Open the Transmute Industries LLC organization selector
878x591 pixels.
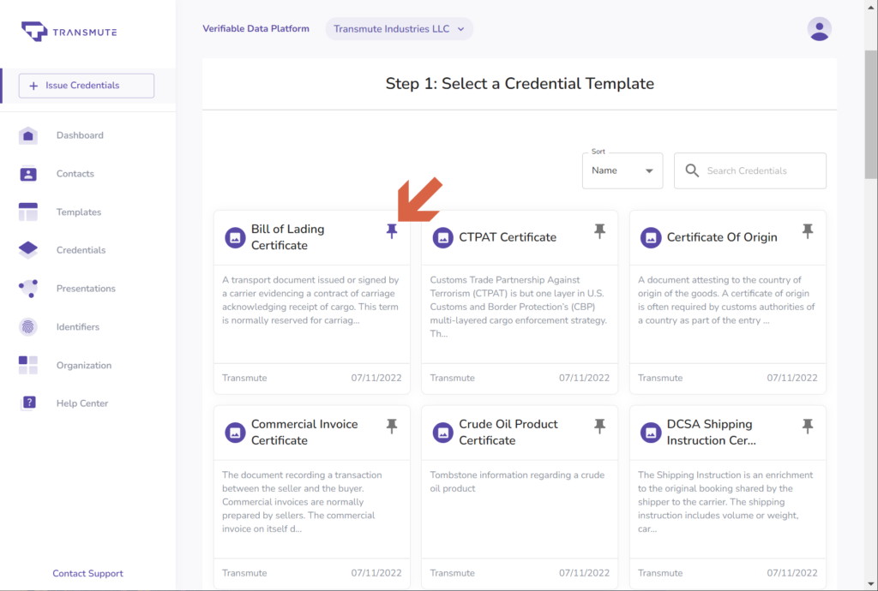(400, 29)
